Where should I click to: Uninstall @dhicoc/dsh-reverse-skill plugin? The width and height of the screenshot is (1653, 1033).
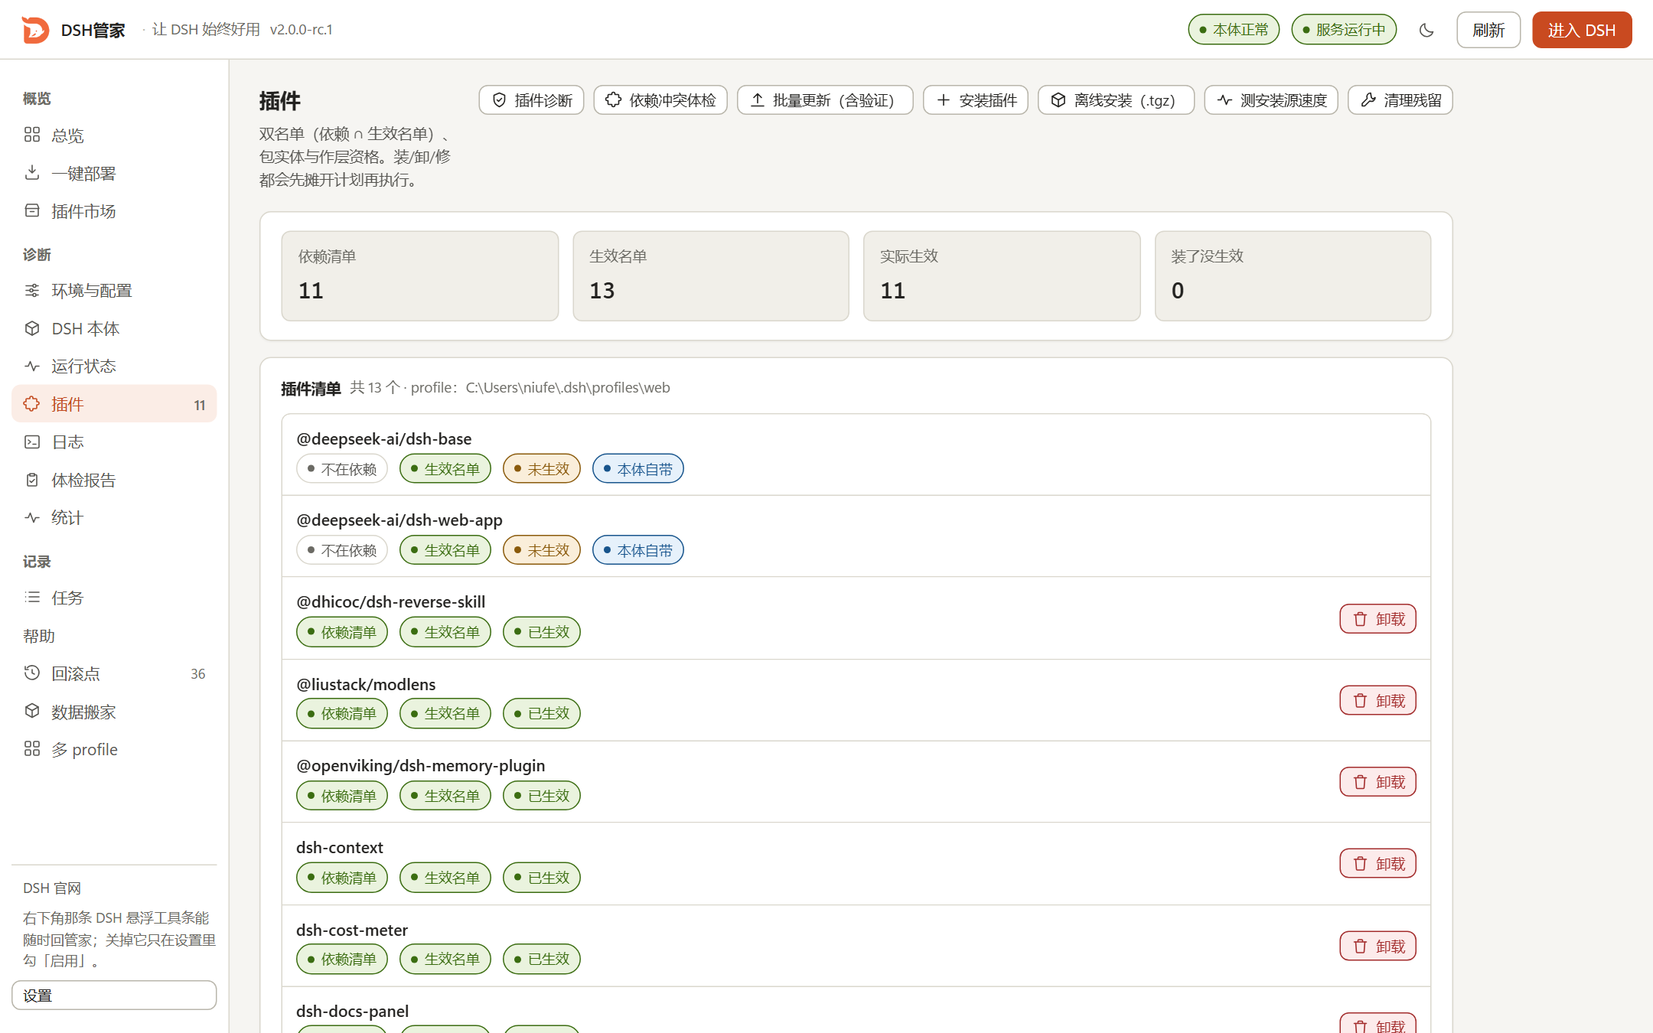pyautogui.click(x=1377, y=619)
